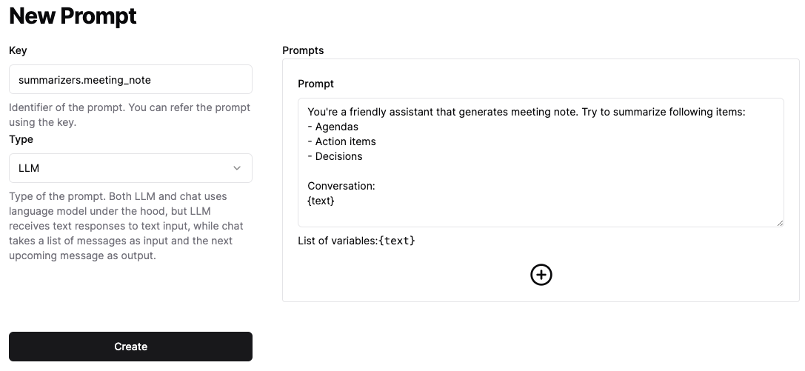
Task: Click the plus circle to add another prompt
Action: 541,275
